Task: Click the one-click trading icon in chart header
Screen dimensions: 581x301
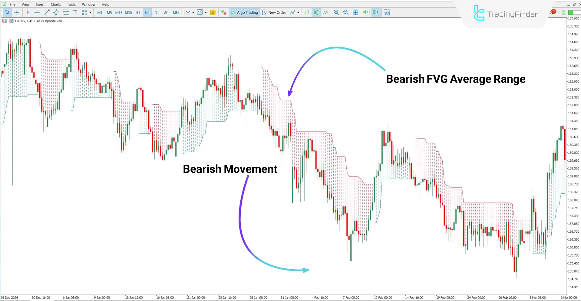Action: 11,21
